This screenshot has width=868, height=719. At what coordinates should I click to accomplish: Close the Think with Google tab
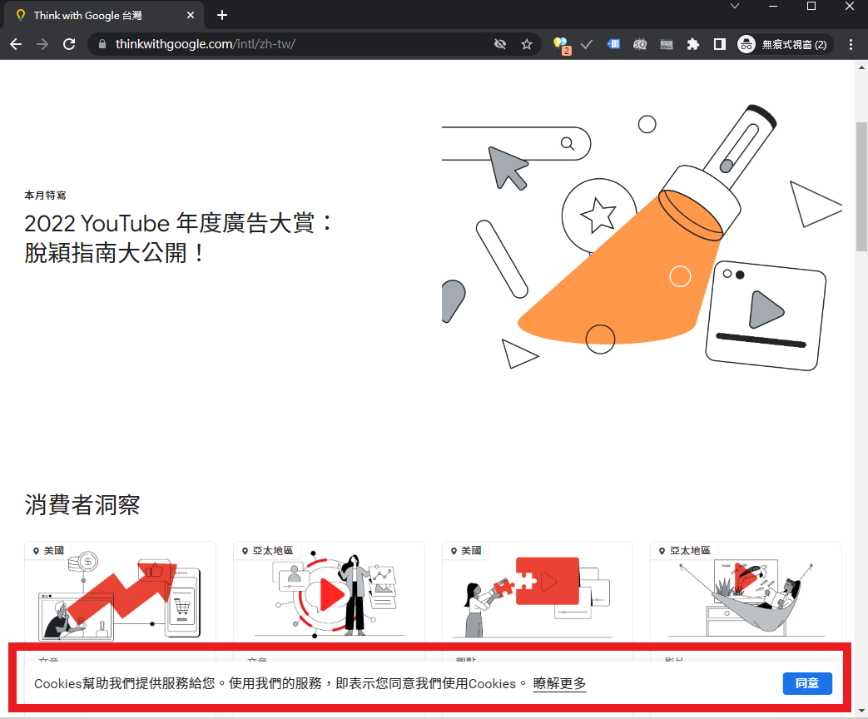click(191, 16)
